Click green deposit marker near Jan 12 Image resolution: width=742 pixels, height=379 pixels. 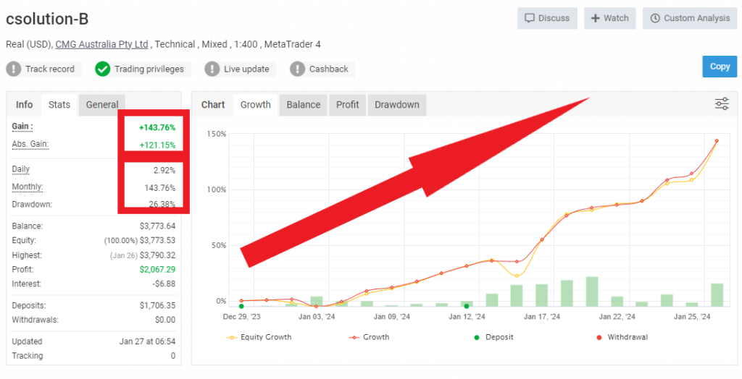click(x=467, y=306)
